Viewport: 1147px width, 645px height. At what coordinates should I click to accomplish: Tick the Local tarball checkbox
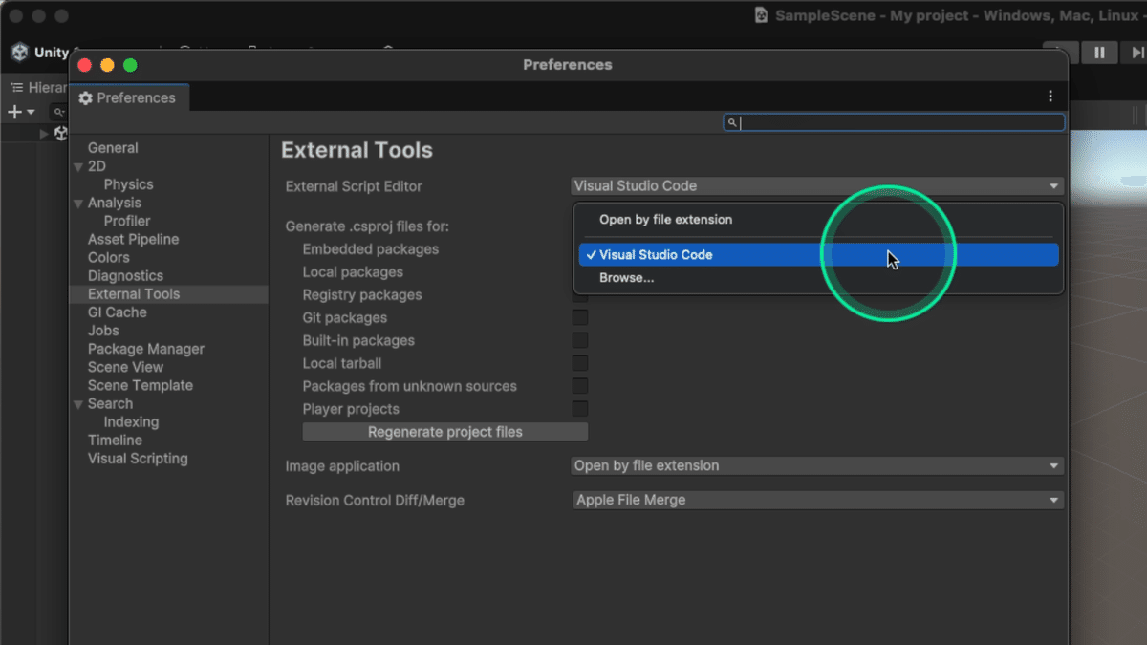(x=580, y=363)
